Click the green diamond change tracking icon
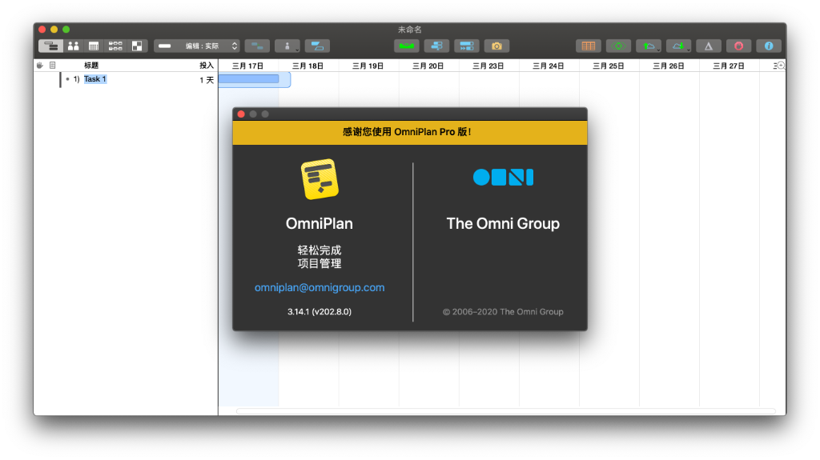This screenshot has width=820, height=460. click(x=618, y=46)
